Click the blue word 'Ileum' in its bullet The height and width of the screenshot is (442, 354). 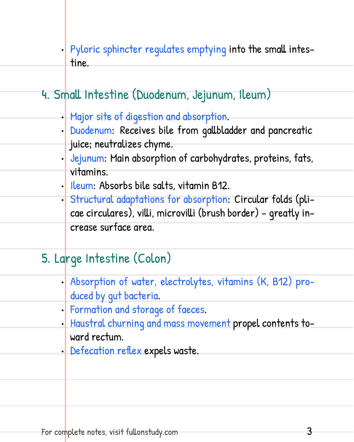click(82, 186)
